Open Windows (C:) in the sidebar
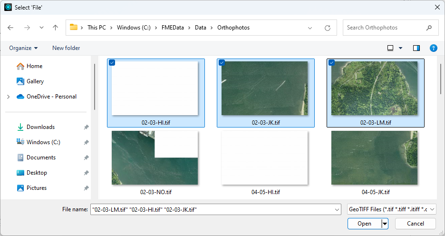This screenshot has height=236, width=445. coord(43,142)
